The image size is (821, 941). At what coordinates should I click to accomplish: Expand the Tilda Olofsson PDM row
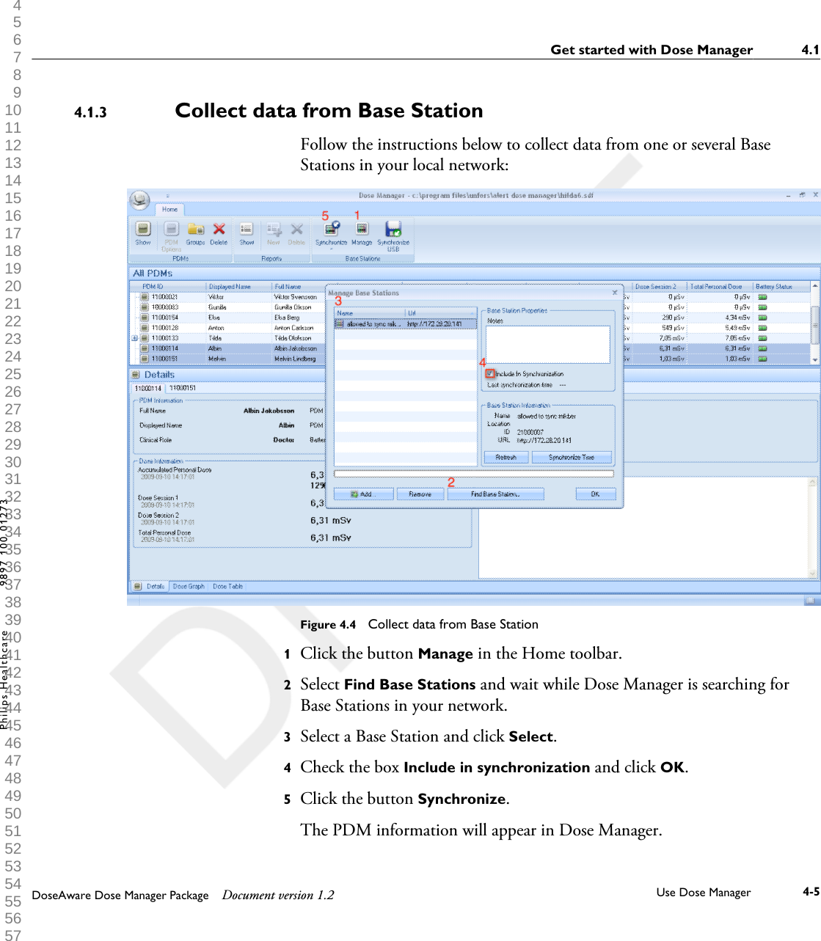tap(134, 338)
